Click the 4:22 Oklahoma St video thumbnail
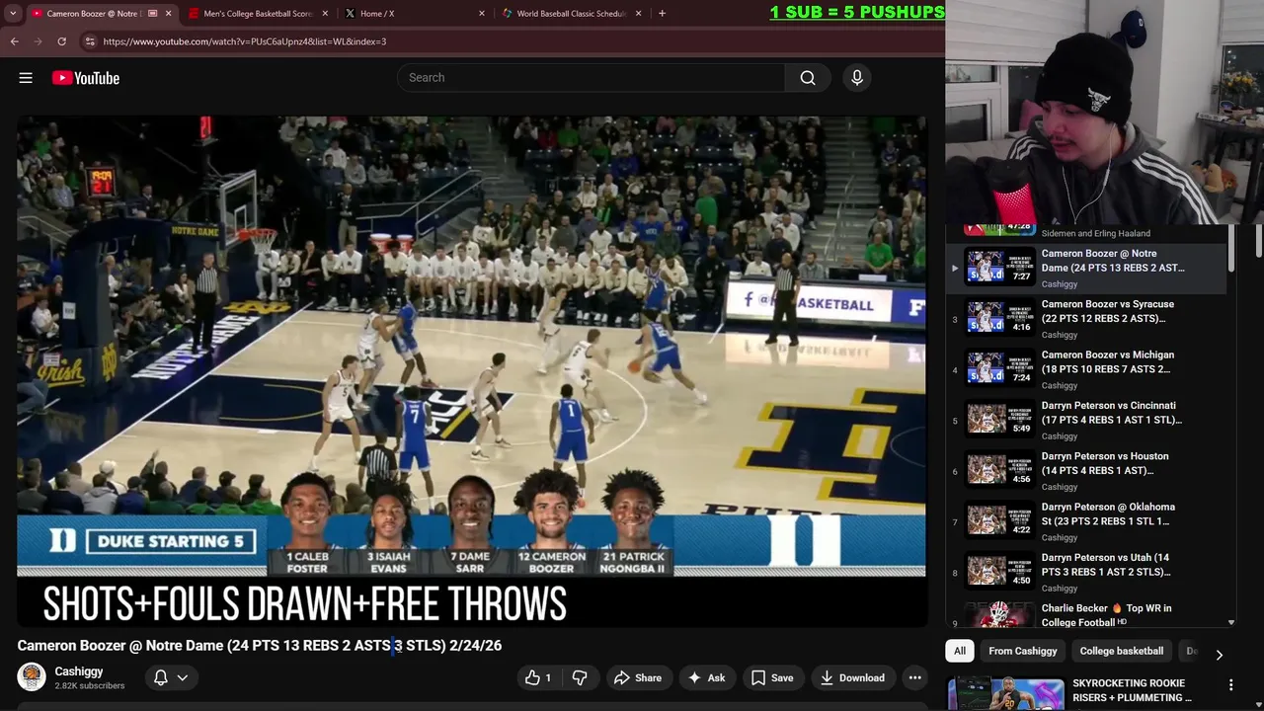Image resolution: width=1264 pixels, height=711 pixels. click(1000, 520)
